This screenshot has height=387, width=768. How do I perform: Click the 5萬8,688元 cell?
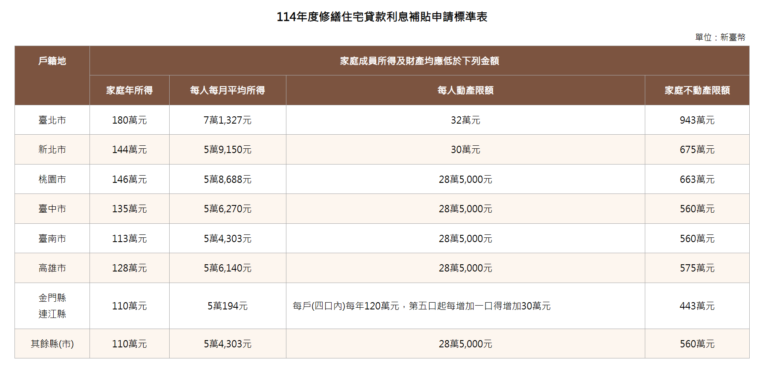228,179
